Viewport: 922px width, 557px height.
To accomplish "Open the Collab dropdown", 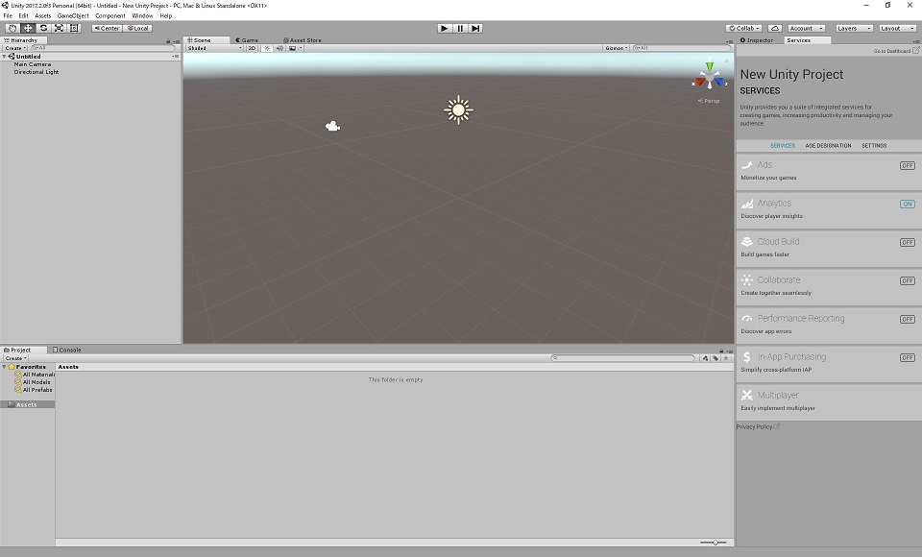I will [x=743, y=28].
